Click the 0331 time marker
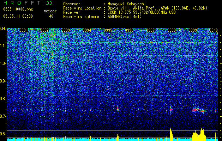The width and height of the screenshot is (222, 141). pyautogui.click(x=24, y=30)
